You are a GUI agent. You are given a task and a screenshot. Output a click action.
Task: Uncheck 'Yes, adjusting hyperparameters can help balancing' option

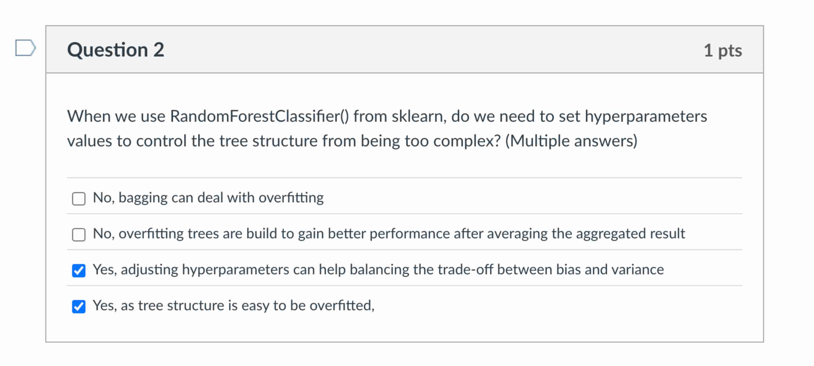[78, 270]
